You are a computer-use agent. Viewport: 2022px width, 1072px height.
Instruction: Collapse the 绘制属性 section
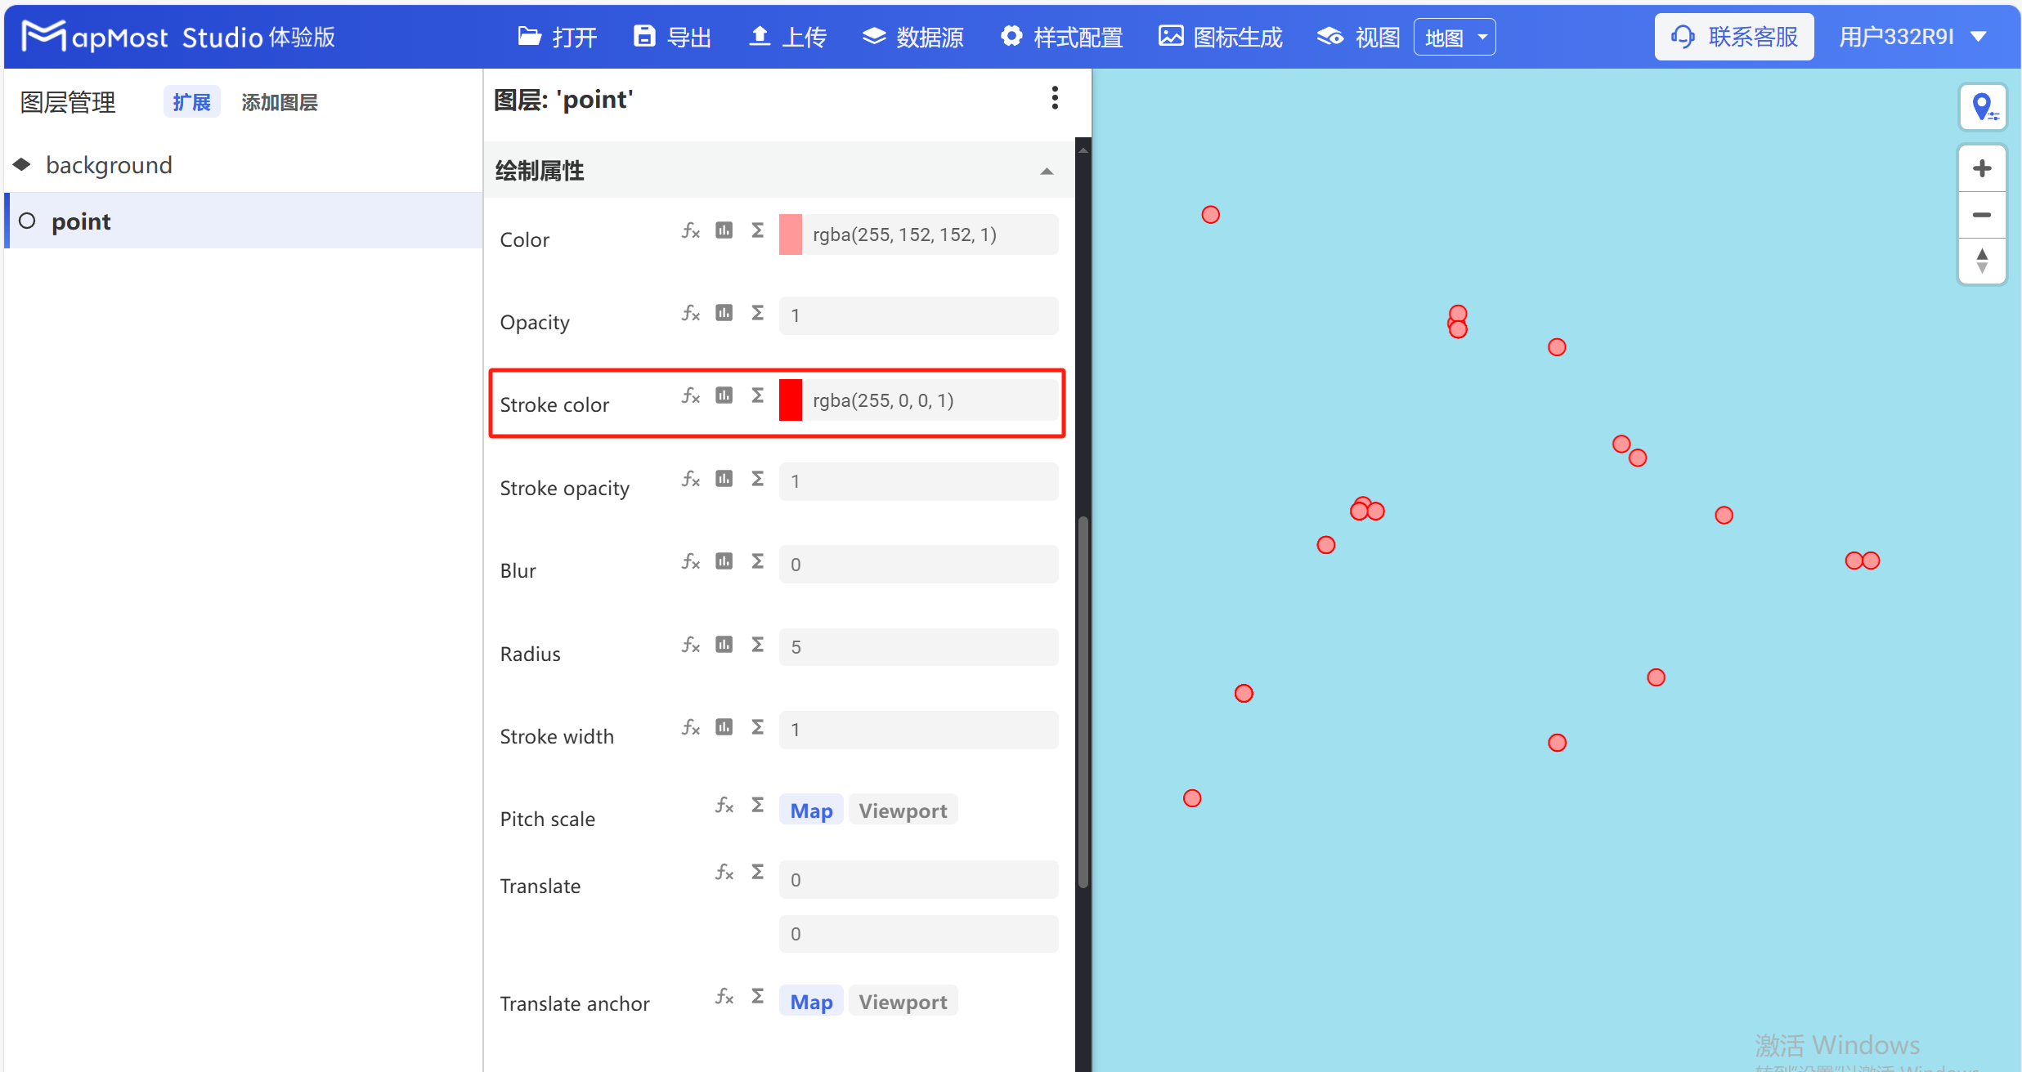(1047, 172)
